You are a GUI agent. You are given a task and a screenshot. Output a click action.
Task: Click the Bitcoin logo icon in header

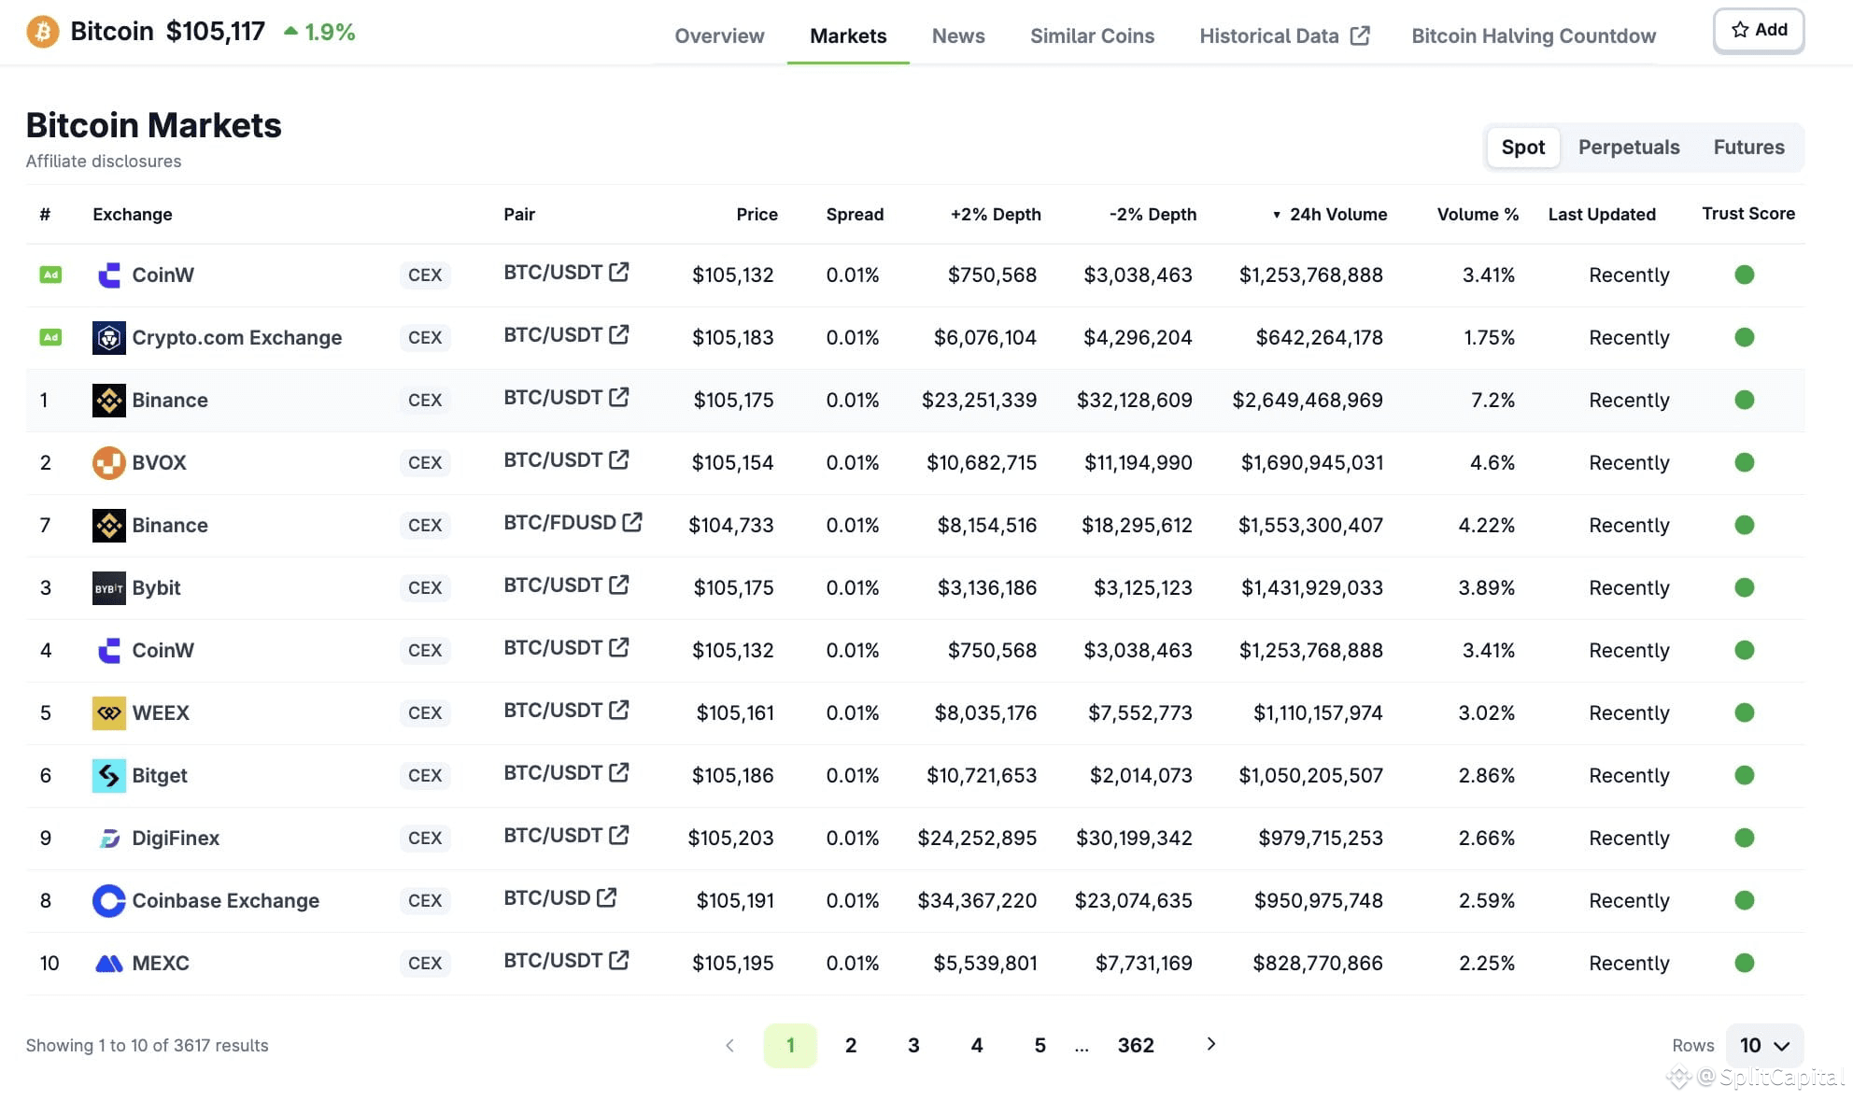[x=42, y=32]
